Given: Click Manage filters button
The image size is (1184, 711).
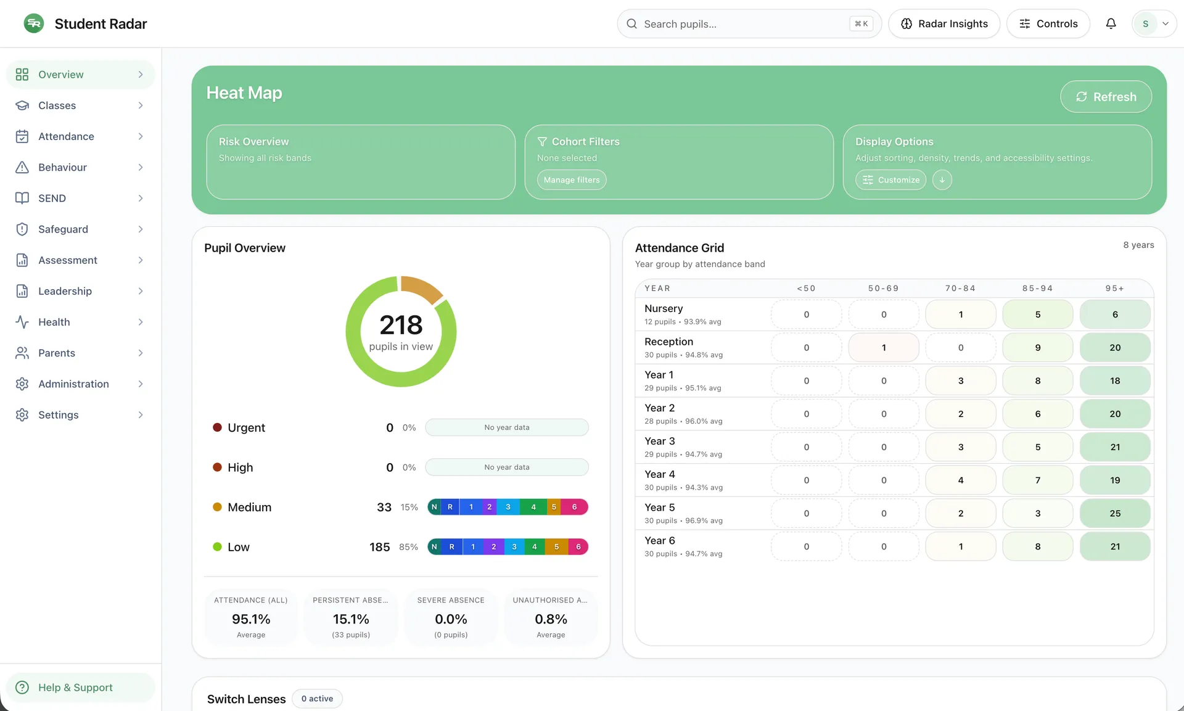Looking at the screenshot, I should [x=572, y=180].
